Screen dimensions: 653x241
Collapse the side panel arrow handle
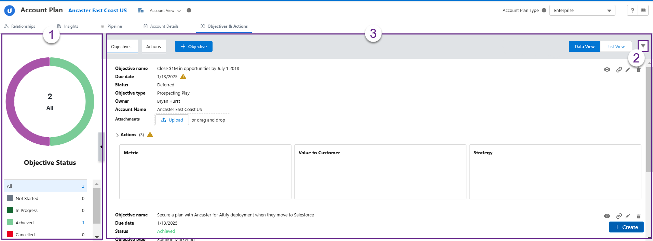pos(101,147)
